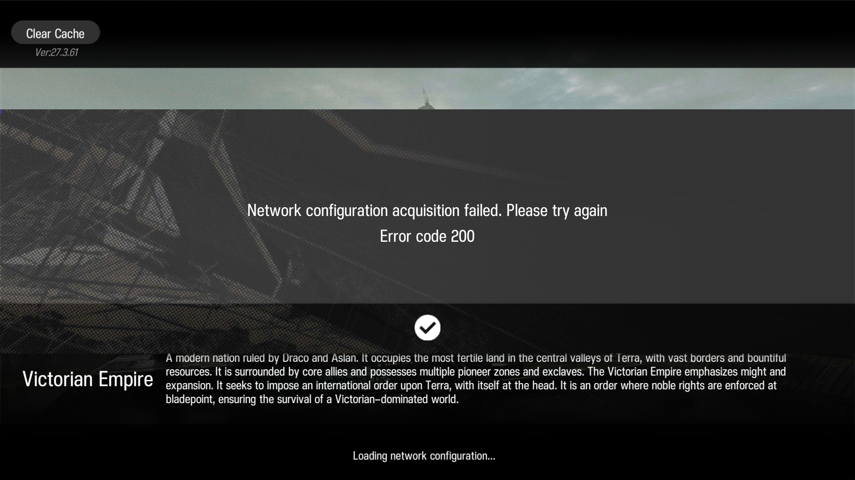Click the phrase Victorian-dominated world

(396, 400)
